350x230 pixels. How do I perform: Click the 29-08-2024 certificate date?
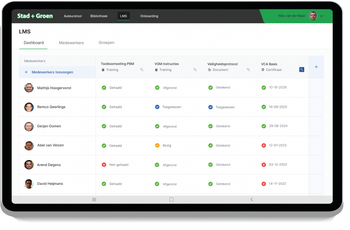point(278,126)
